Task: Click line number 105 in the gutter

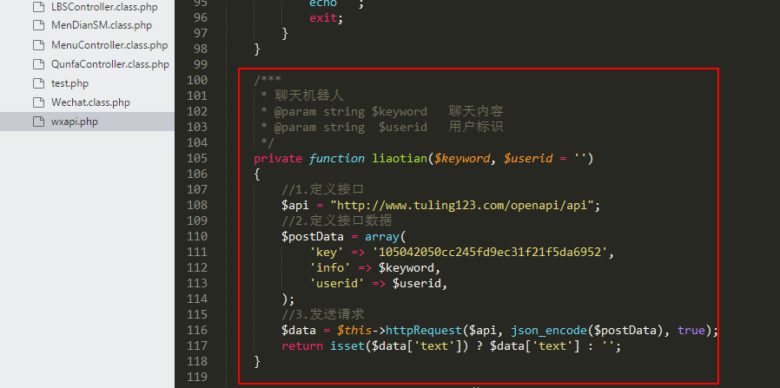Action: tap(196, 158)
